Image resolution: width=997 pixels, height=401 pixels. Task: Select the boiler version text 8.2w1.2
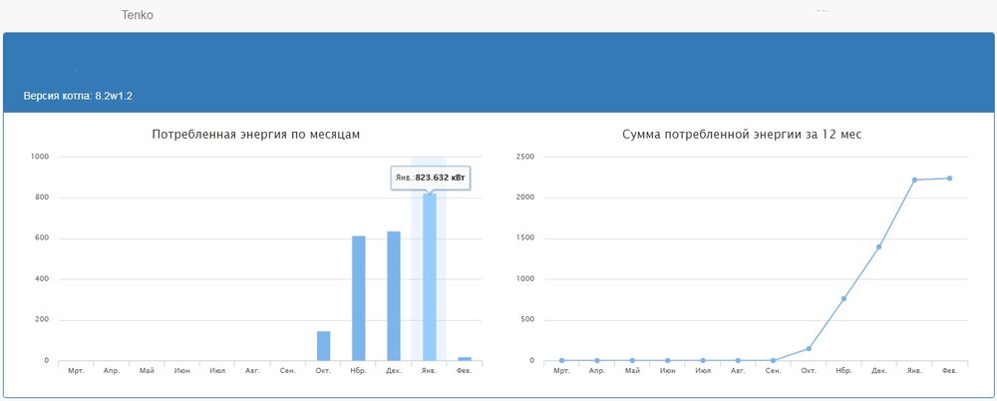coord(114,97)
